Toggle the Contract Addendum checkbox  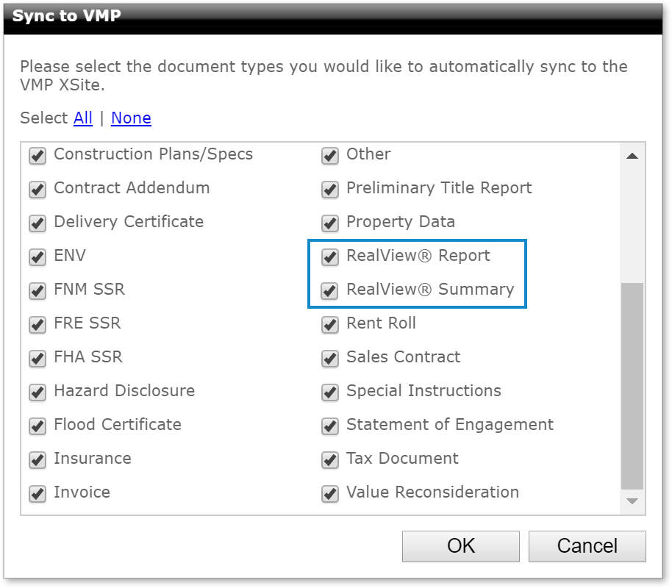37,190
